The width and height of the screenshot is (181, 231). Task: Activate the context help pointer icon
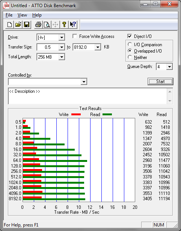[x=73, y=24]
